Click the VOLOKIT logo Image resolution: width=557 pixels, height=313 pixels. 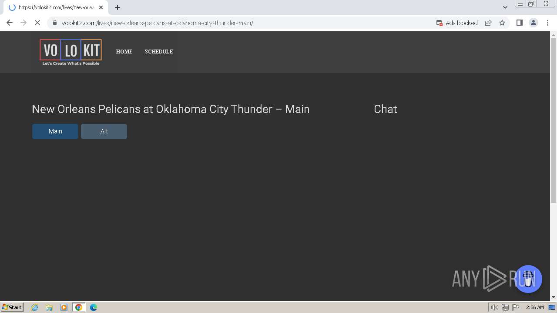click(x=71, y=52)
